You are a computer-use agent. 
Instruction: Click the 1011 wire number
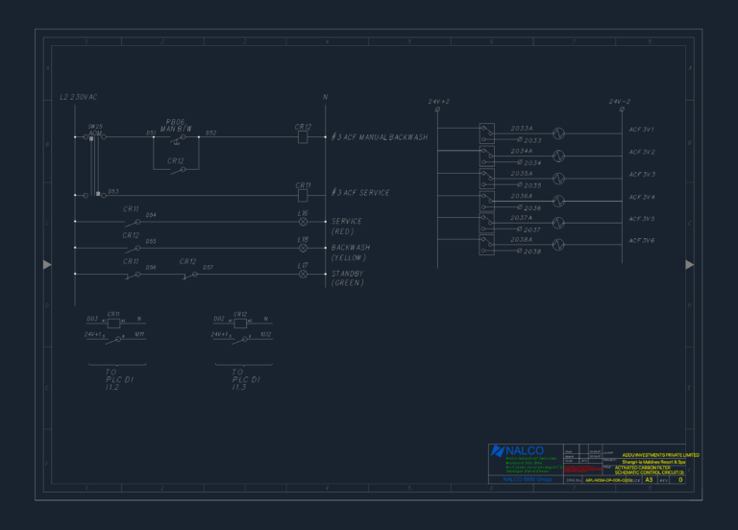(139, 334)
